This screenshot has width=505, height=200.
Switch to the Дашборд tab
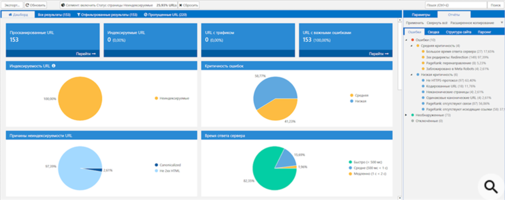pos(18,15)
